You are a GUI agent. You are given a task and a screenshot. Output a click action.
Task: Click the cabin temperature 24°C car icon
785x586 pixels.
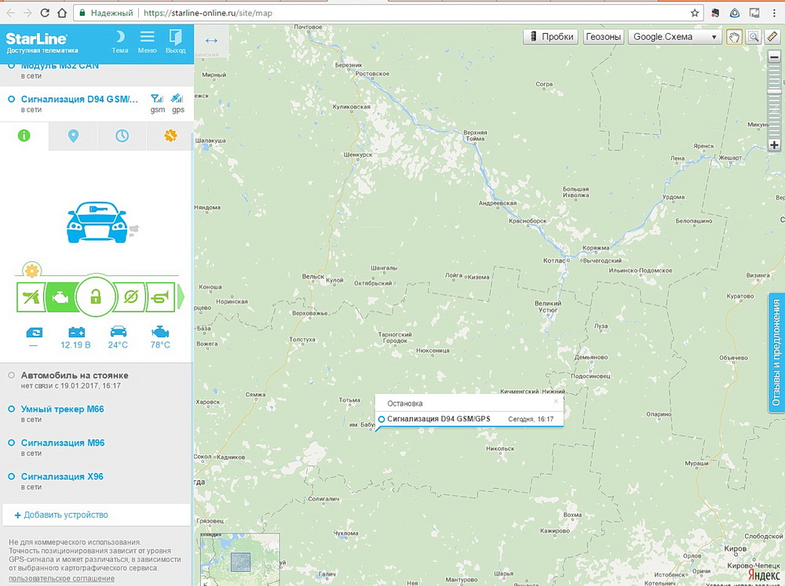click(x=119, y=332)
